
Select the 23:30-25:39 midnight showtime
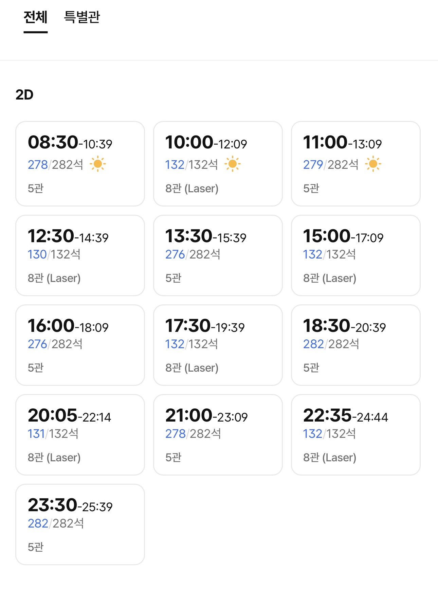[x=80, y=524]
